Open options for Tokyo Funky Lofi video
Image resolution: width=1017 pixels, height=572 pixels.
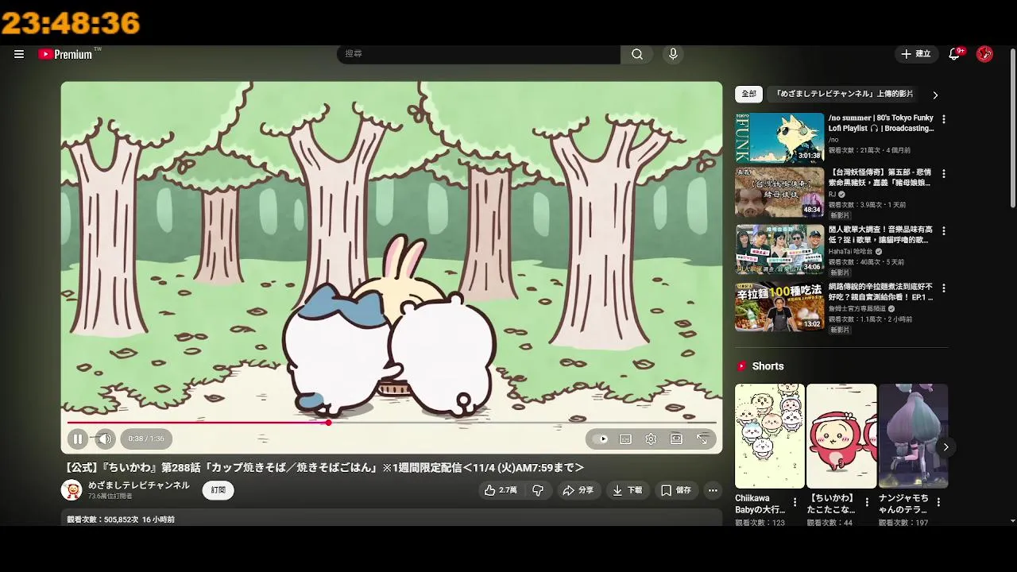coord(943,119)
